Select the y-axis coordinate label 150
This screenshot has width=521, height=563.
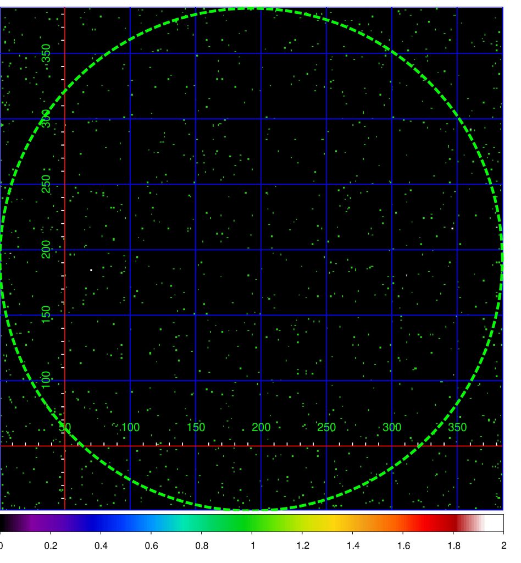46,314
